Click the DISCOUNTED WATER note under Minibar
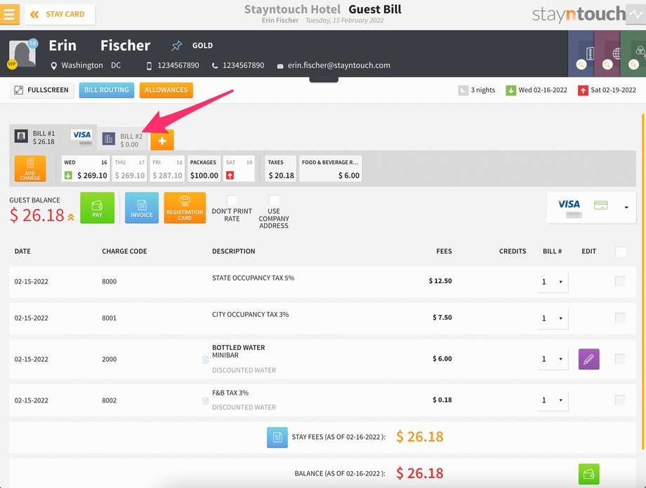This screenshot has width=646, height=488. pyautogui.click(x=244, y=370)
